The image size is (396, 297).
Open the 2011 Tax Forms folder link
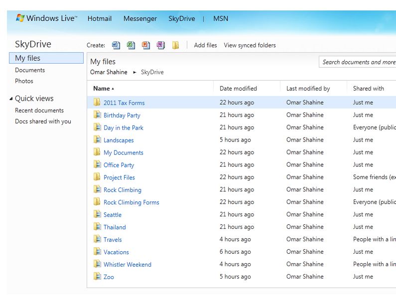pyautogui.click(x=124, y=103)
